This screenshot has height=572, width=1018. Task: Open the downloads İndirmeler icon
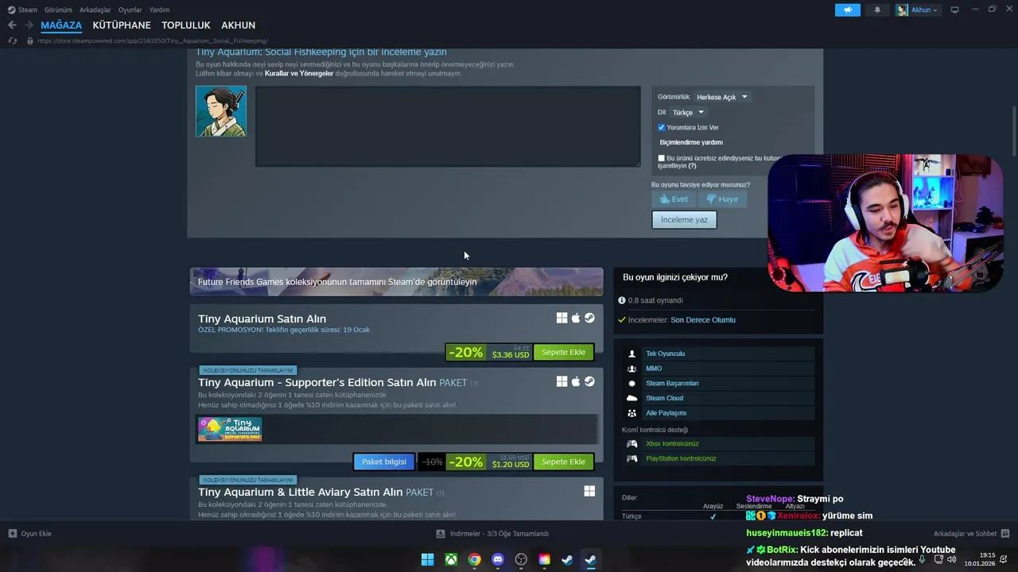(x=441, y=534)
